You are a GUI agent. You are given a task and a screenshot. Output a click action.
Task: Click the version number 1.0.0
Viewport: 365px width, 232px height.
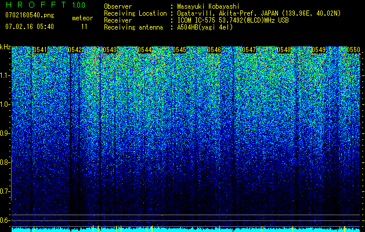click(79, 5)
